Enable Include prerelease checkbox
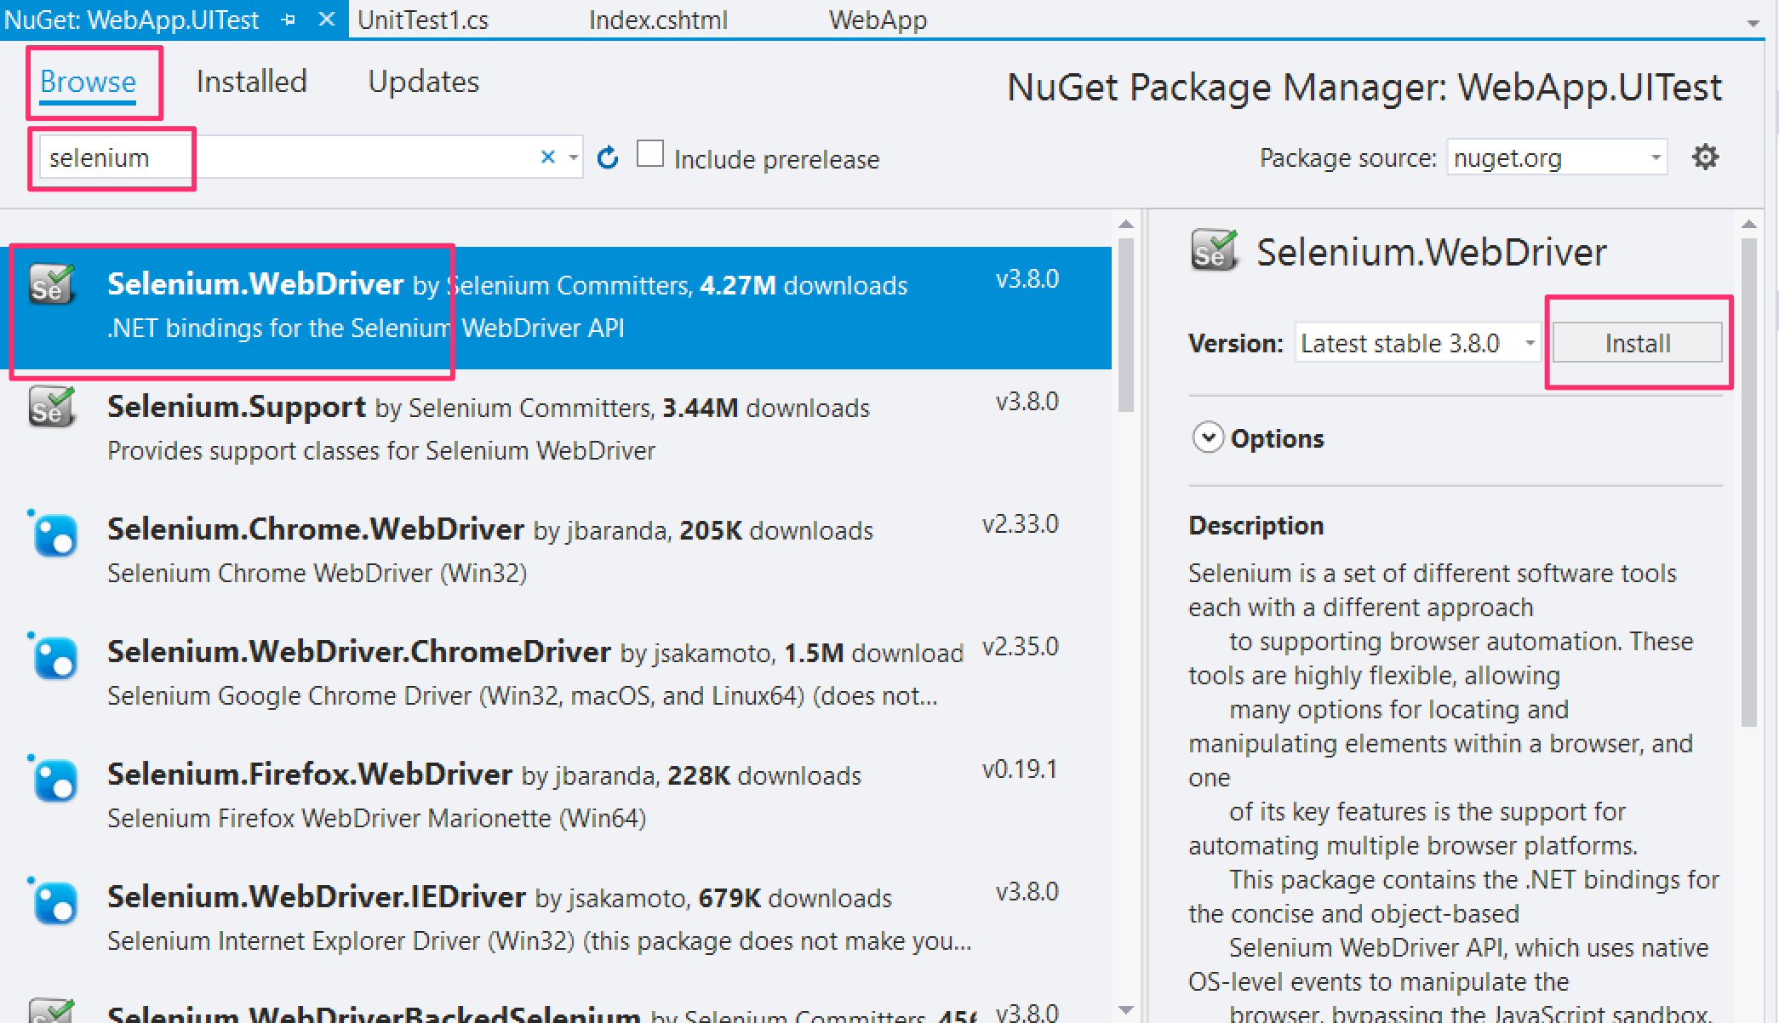Screen dimensions: 1779x1023 [x=650, y=154]
